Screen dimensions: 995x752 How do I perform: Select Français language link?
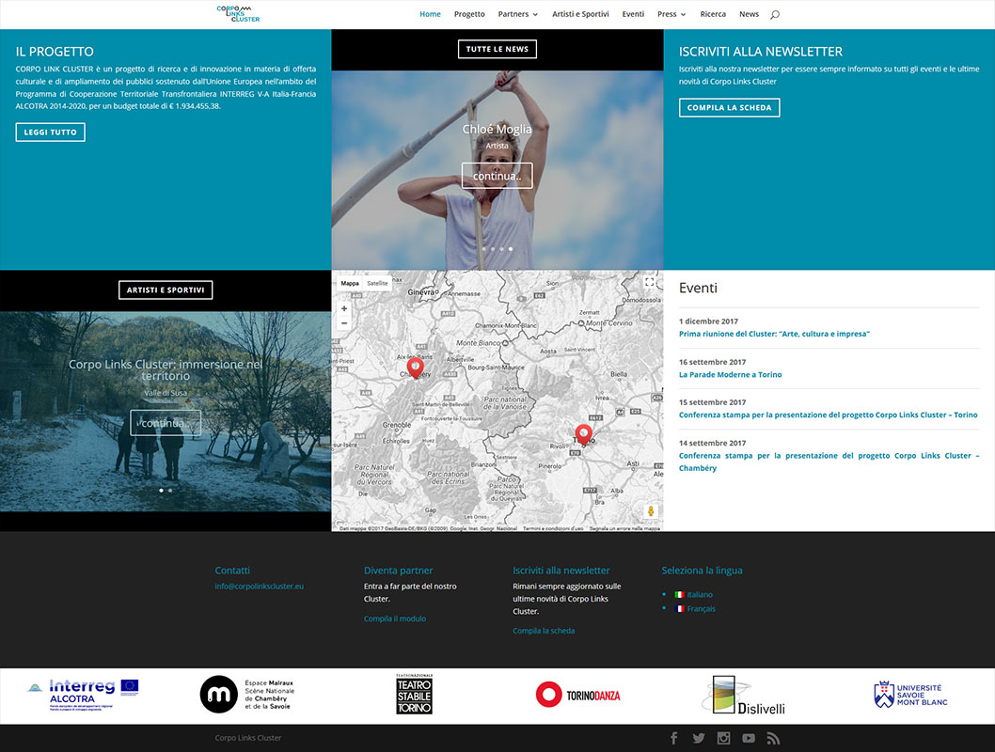pos(701,609)
